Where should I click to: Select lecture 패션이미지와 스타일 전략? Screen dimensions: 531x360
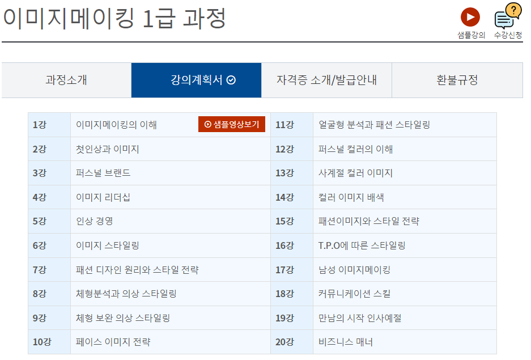[x=369, y=221]
